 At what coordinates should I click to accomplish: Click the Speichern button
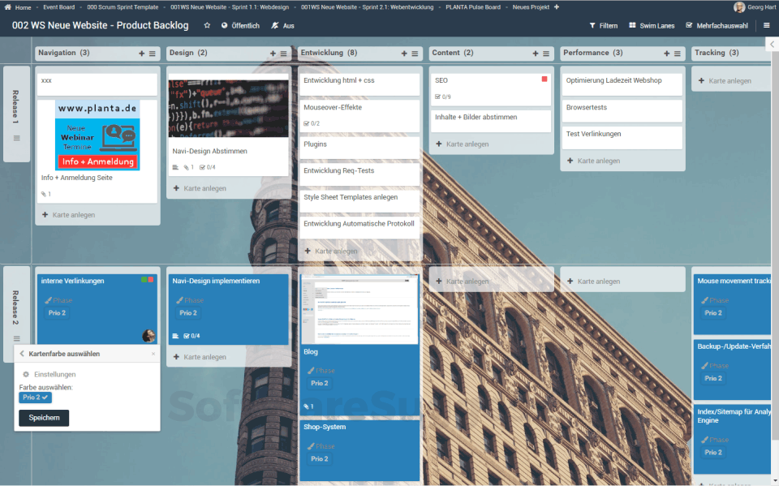coord(44,418)
